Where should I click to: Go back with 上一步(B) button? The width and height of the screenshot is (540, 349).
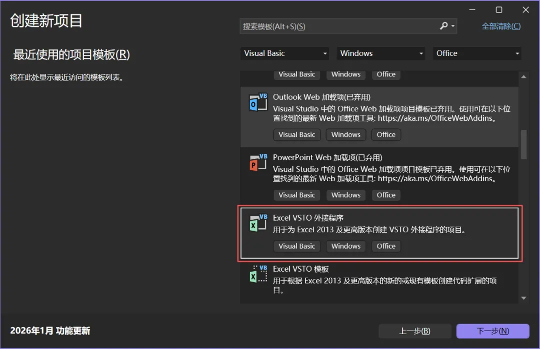tap(414, 331)
